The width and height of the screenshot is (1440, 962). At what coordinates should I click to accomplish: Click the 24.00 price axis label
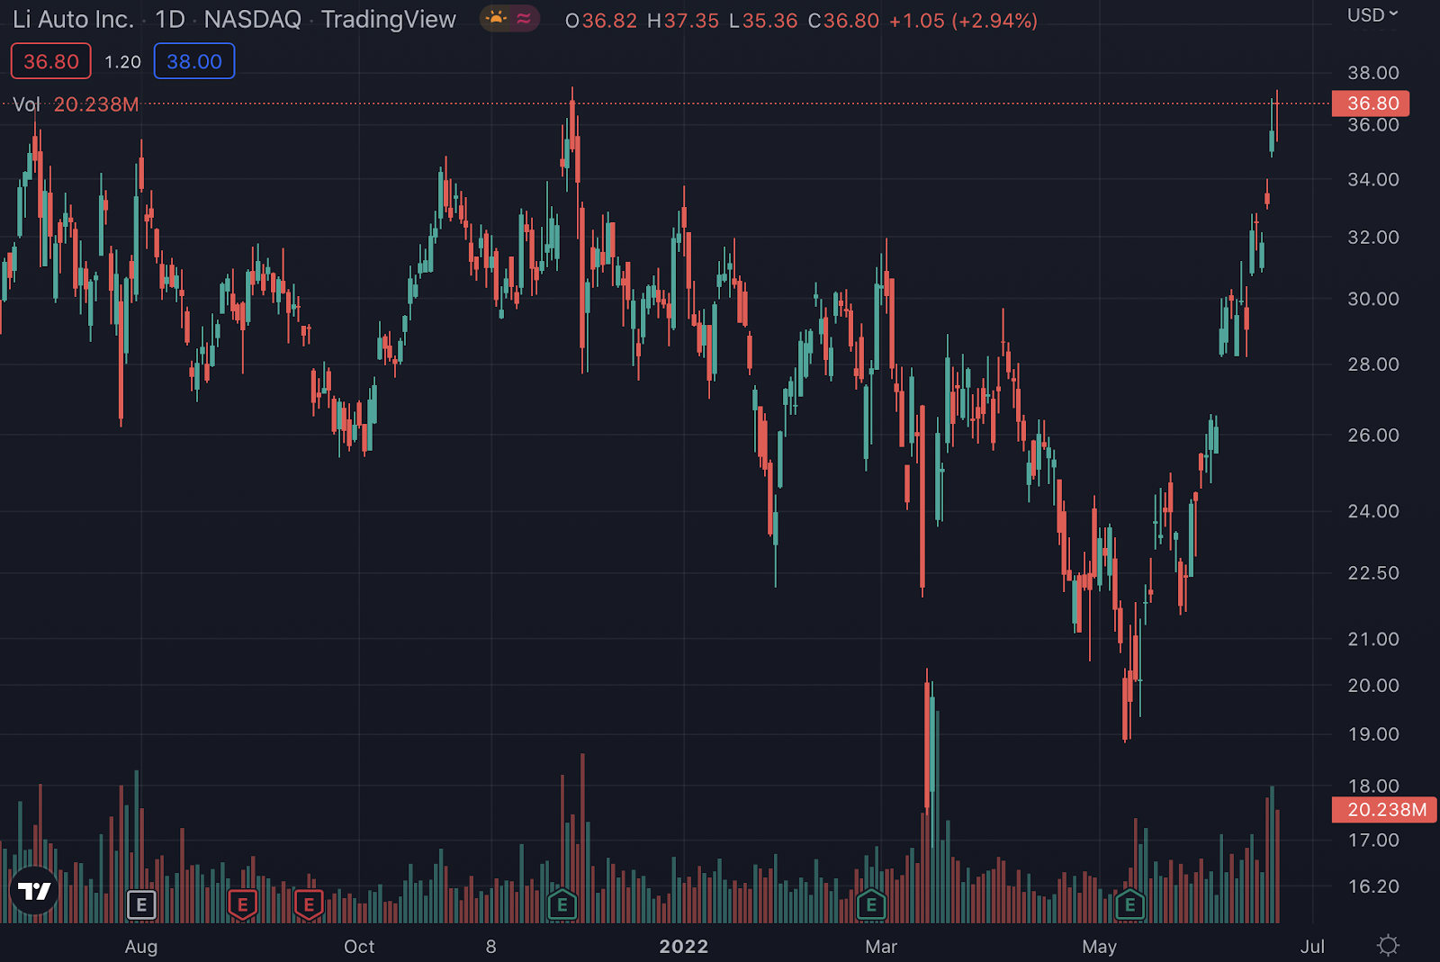[1373, 511]
